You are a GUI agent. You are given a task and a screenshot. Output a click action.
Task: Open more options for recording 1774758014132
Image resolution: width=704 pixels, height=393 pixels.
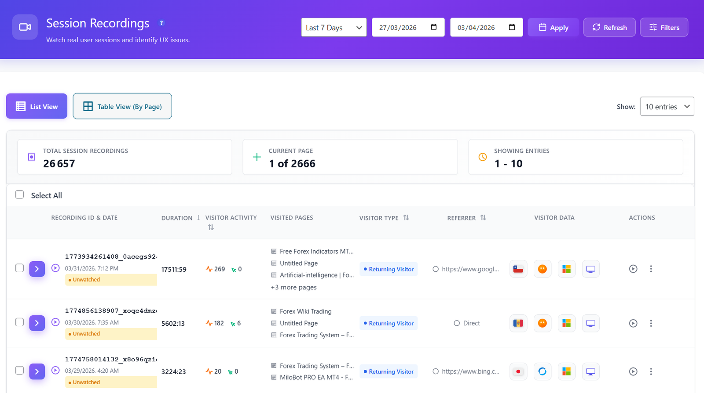pos(651,371)
